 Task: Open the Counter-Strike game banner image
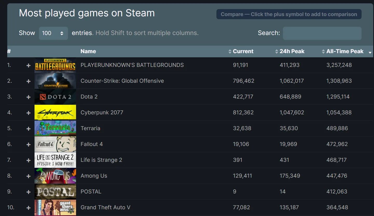coord(55,81)
